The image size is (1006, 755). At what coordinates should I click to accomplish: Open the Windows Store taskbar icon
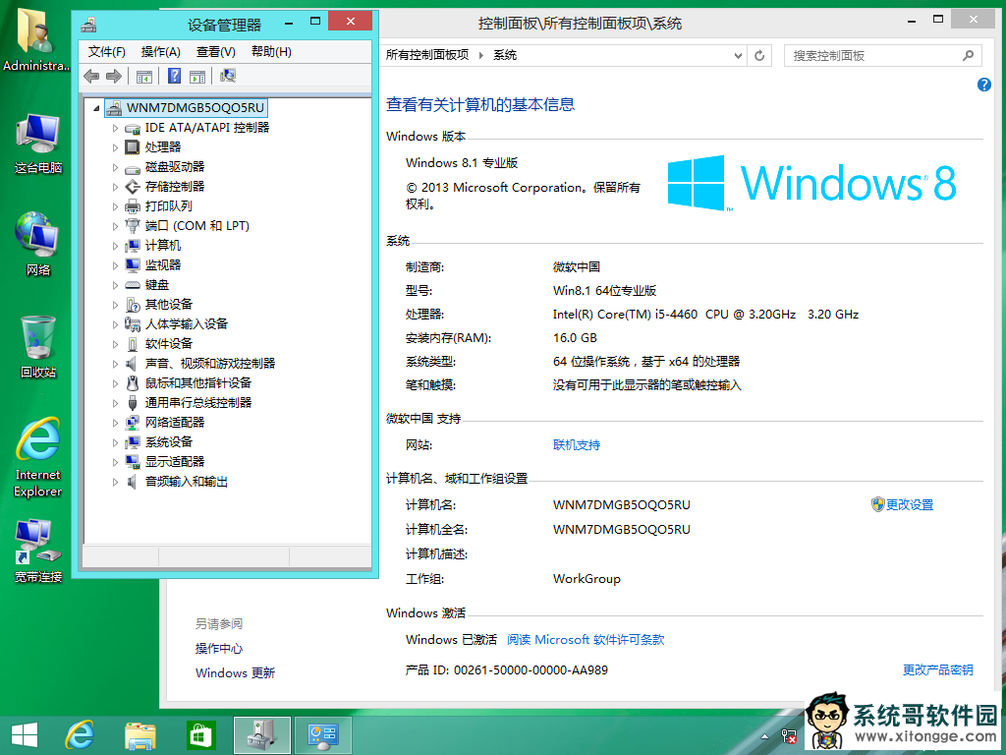pos(200,735)
